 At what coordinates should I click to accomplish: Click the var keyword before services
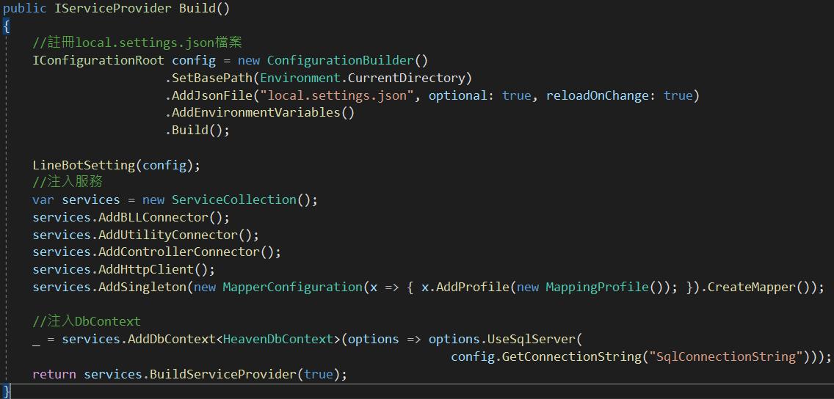(43, 199)
